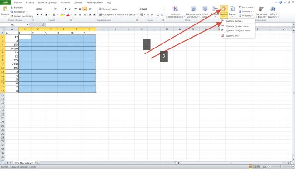This screenshot has height=169, width=295.
Task: Open the number format (Общий) dropdown
Action: [163, 9]
